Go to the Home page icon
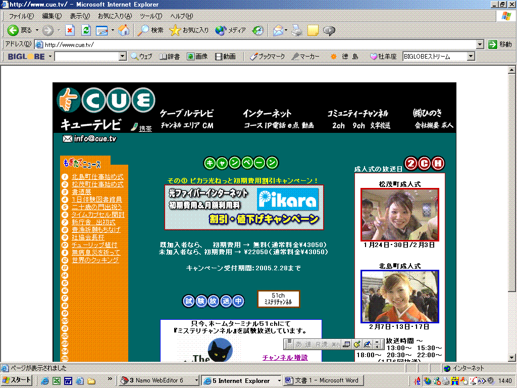The image size is (517, 388). click(124, 30)
